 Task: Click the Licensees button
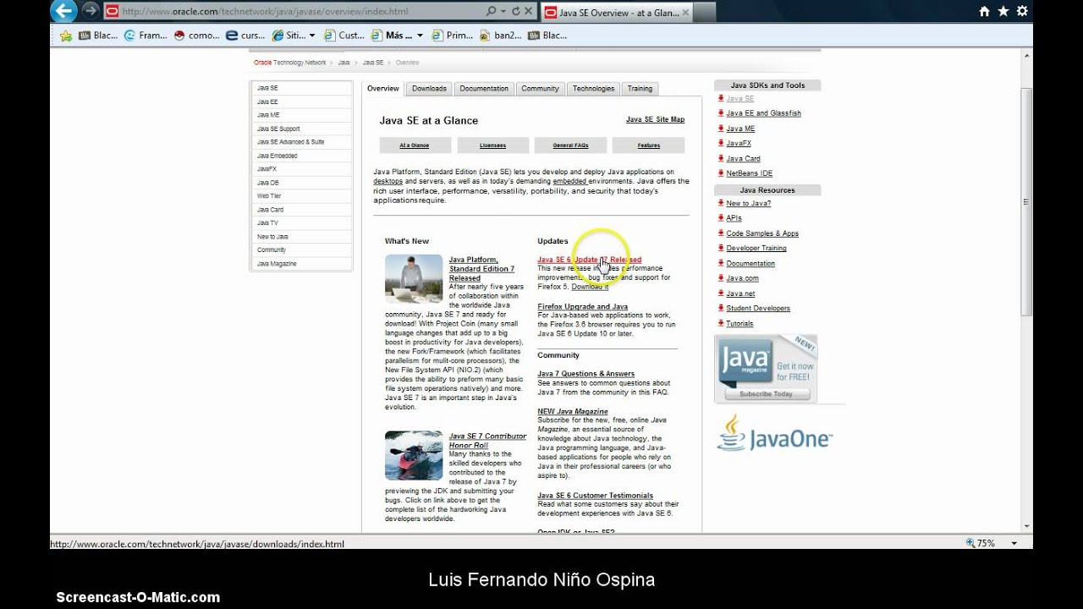[492, 145]
